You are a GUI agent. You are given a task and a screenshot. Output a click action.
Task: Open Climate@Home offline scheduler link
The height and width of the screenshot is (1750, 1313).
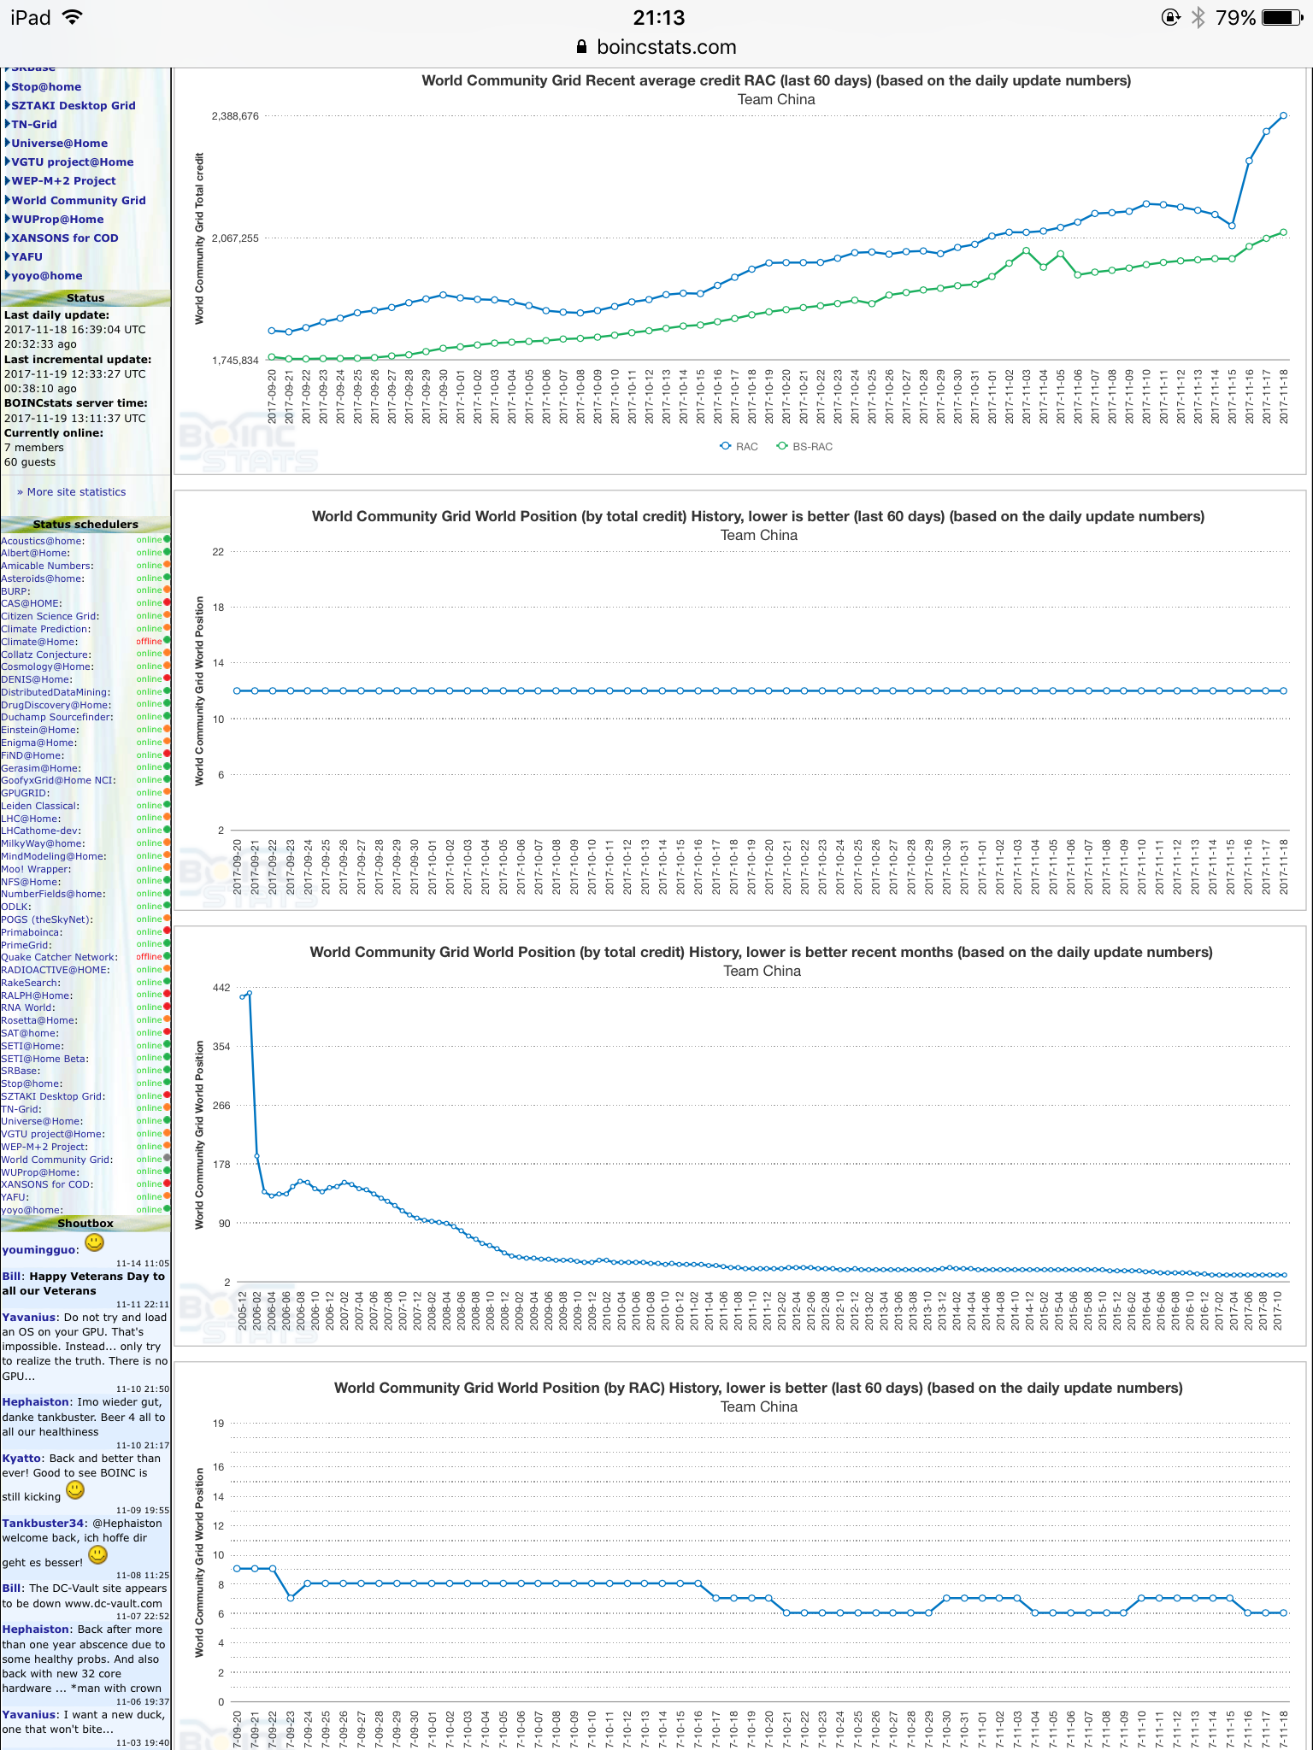pos(39,642)
